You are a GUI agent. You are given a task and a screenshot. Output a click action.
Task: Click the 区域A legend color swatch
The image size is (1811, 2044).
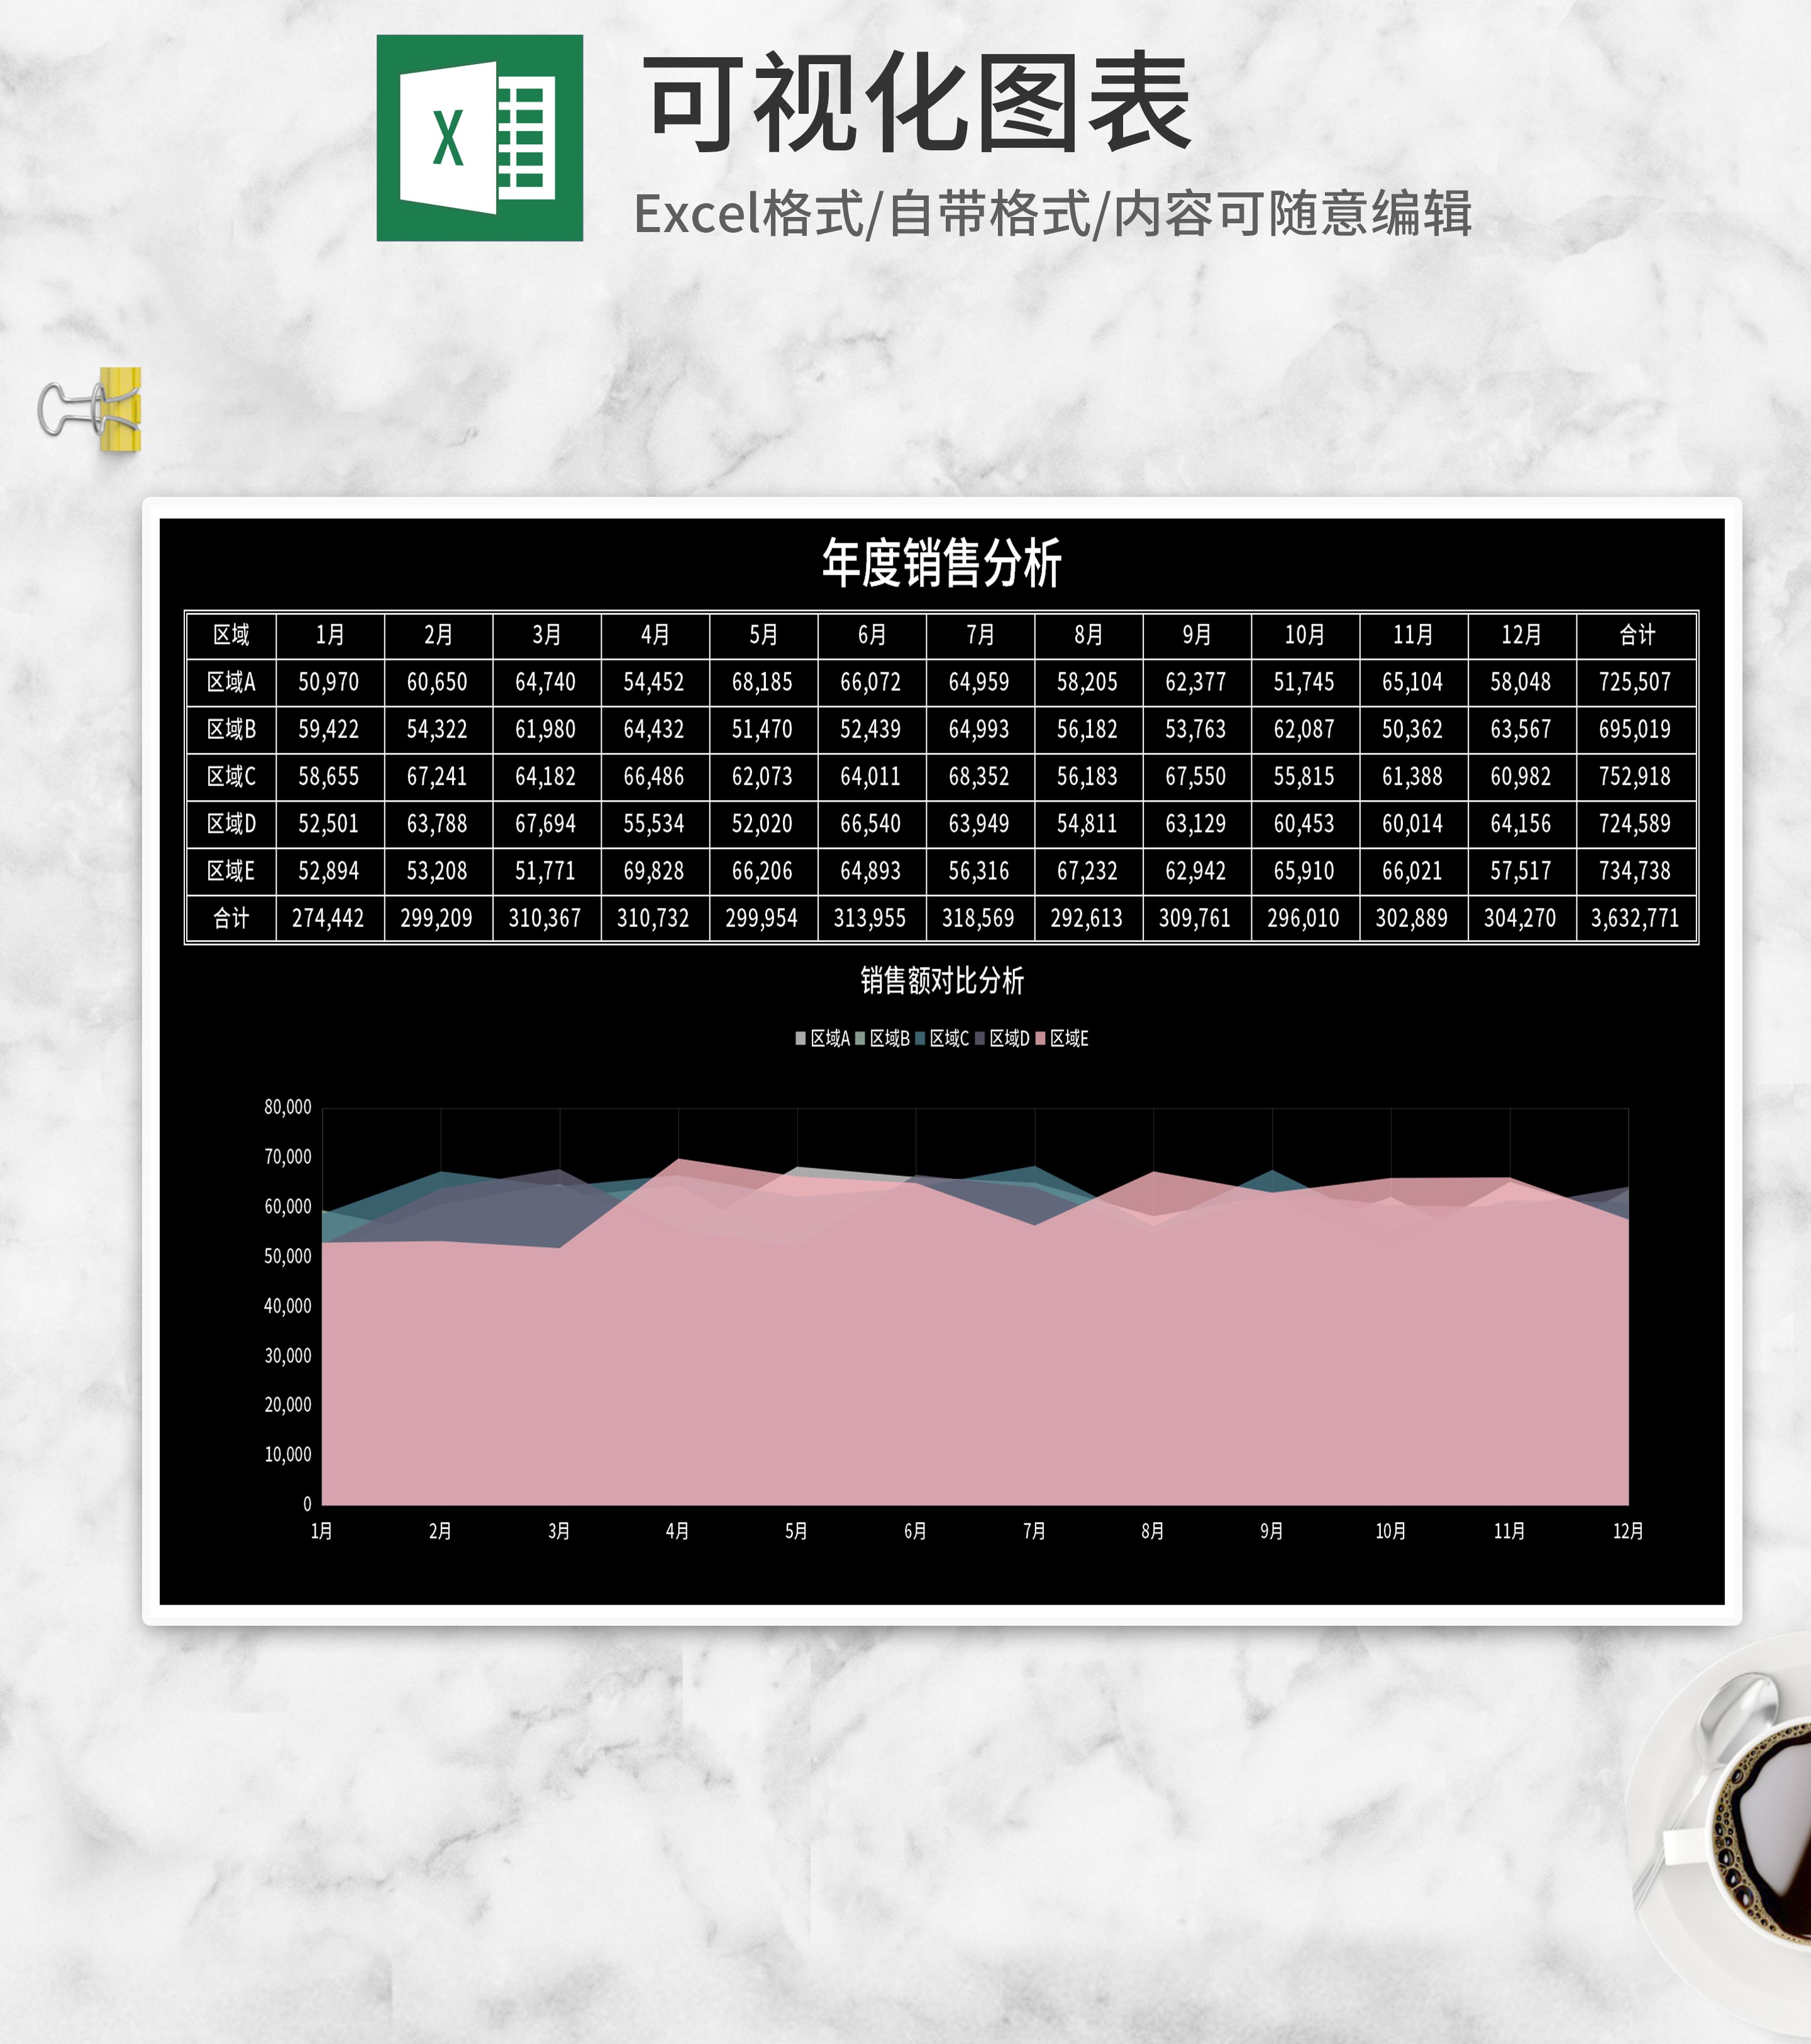800,1038
